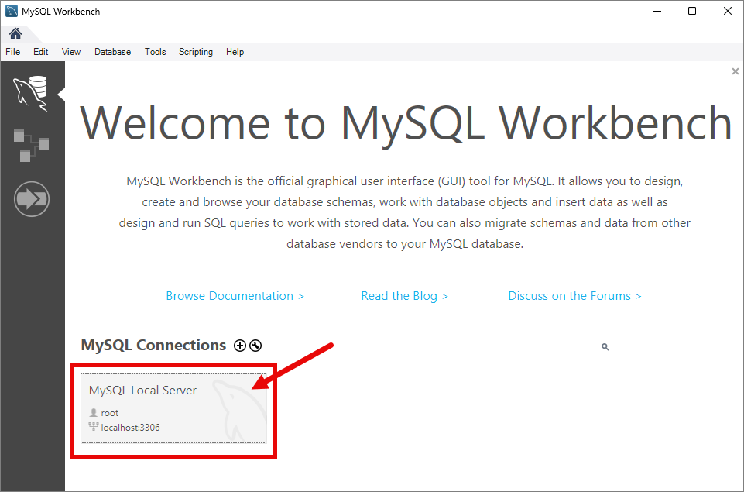Follow the Read the Blog link

point(404,296)
